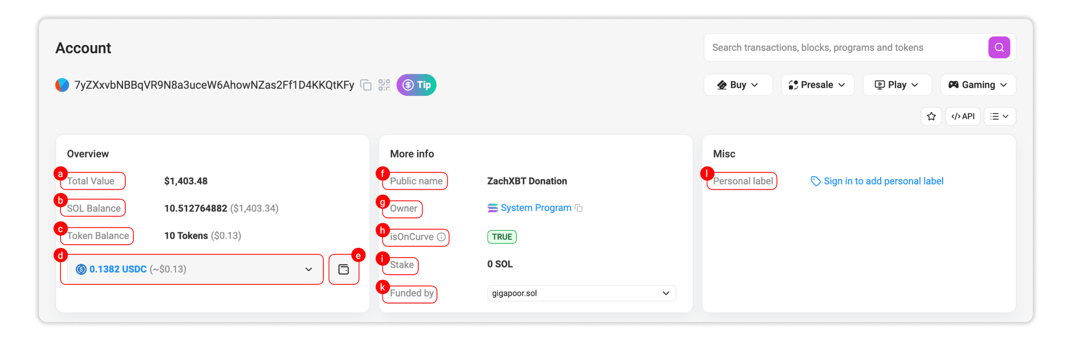The height and width of the screenshot is (340, 1071).
Task: Add account to favorites with star icon
Action: tap(931, 116)
